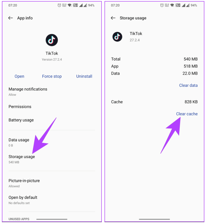This screenshot has height=224, width=206.
Task: Tap back arrow on App info screen
Action: [11, 18]
